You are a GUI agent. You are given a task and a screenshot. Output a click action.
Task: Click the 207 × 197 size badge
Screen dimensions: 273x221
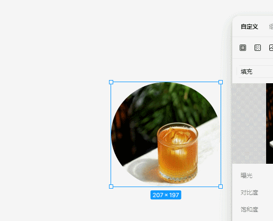166,195
